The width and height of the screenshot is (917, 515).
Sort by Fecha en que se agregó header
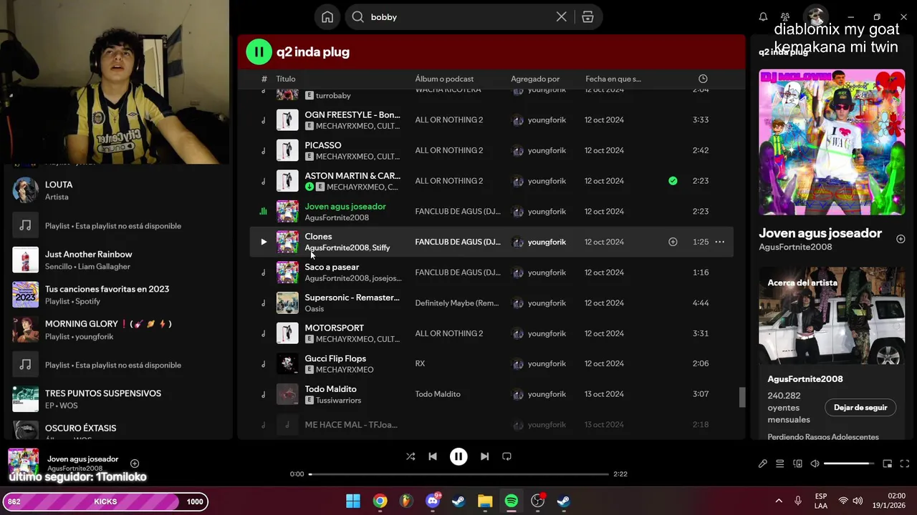(613, 79)
